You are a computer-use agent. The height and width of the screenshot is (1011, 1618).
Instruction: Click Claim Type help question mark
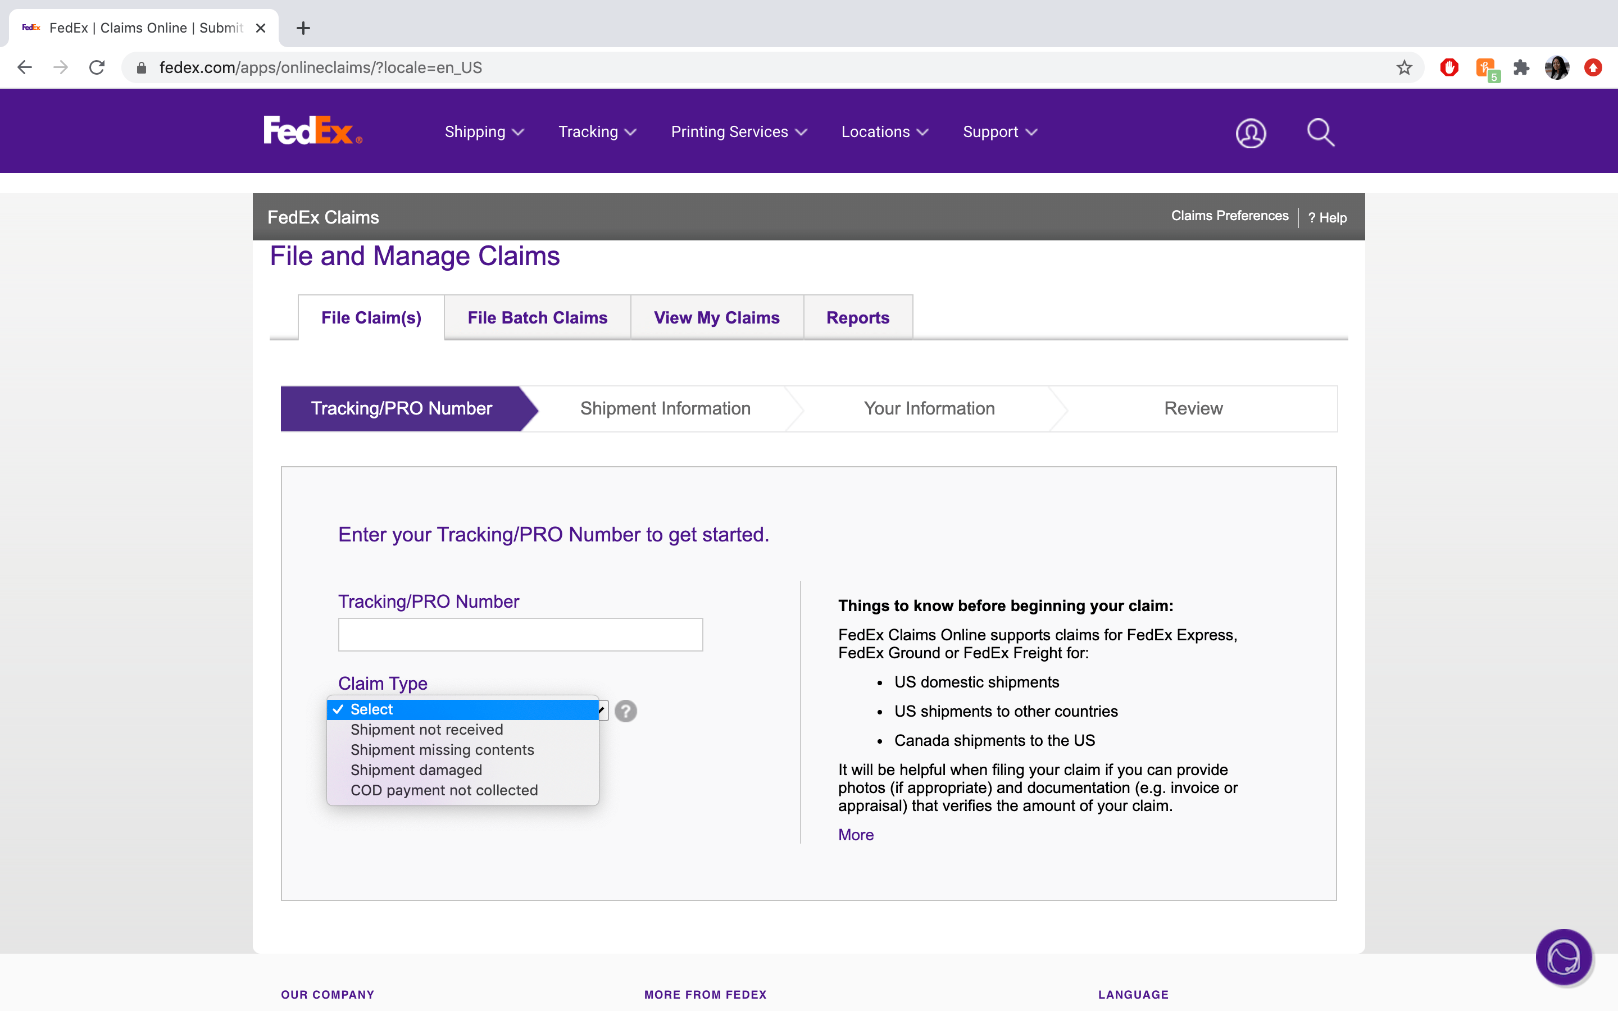pyautogui.click(x=626, y=711)
